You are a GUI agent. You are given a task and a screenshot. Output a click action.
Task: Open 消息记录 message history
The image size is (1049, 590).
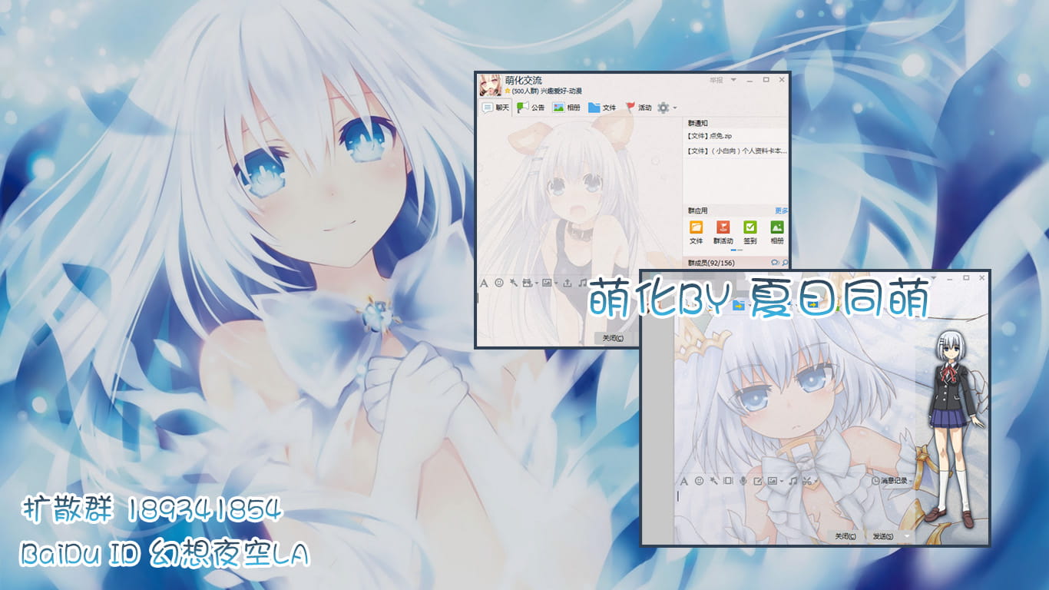[x=890, y=481]
